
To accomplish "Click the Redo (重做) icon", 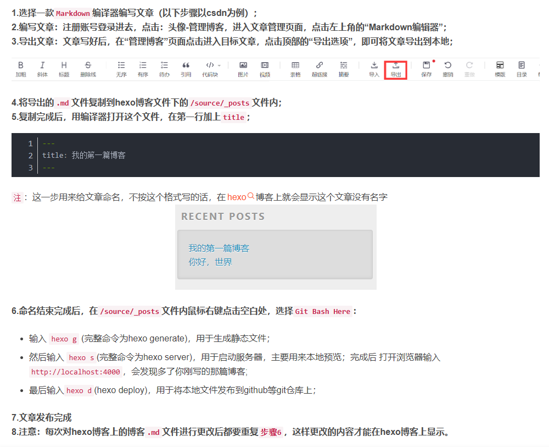I will (x=469, y=69).
